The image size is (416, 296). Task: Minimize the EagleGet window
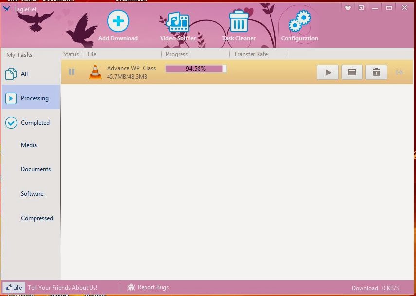click(x=375, y=8)
